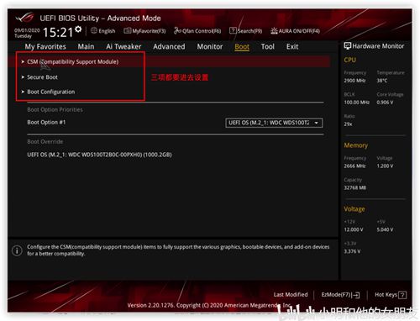Click the CPU section heading
Image resolution: width=420 pixels, height=321 pixels.
350,60
